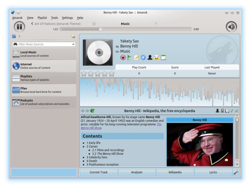Rate the track five stars
The image size is (251, 188).
111,74
